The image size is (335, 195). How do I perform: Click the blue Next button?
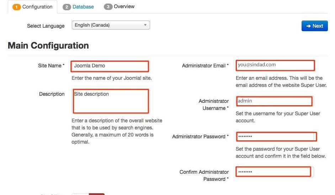point(314,26)
